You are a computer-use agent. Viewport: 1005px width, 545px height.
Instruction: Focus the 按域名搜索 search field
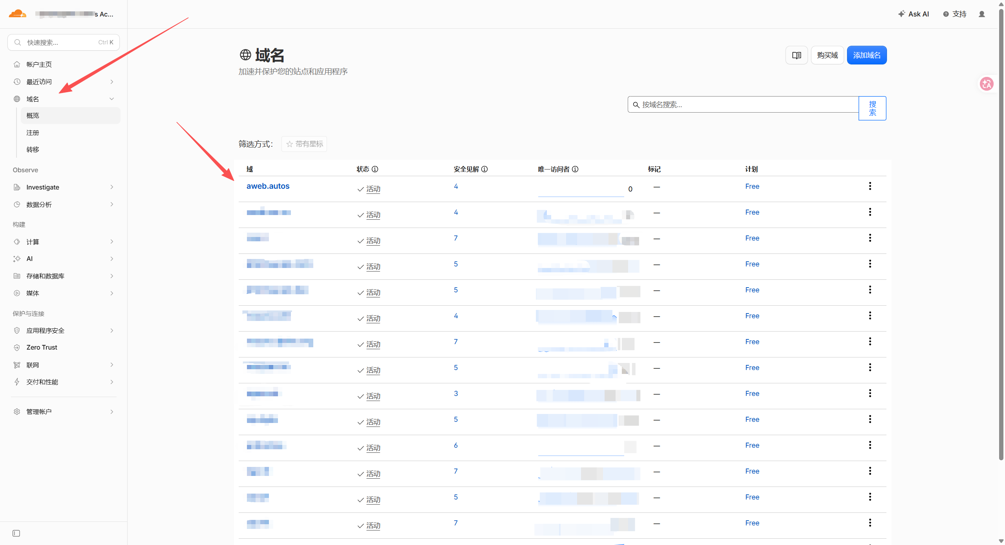[x=743, y=104]
